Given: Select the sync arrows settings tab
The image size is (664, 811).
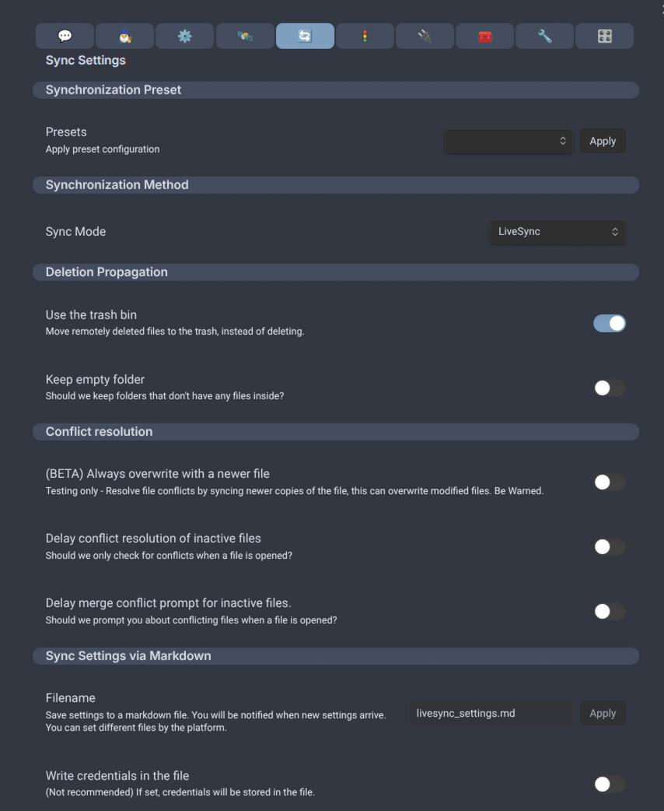Looking at the screenshot, I should click(x=305, y=36).
